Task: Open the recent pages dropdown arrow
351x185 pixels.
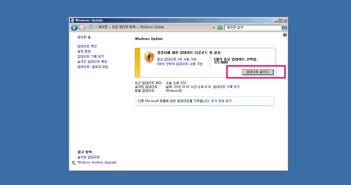Action: 86,28
